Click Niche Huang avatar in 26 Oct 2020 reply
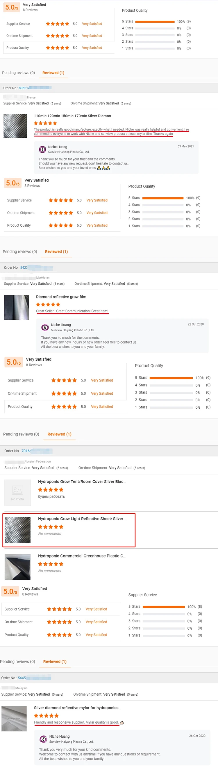218x768 pixels. click(x=43, y=739)
